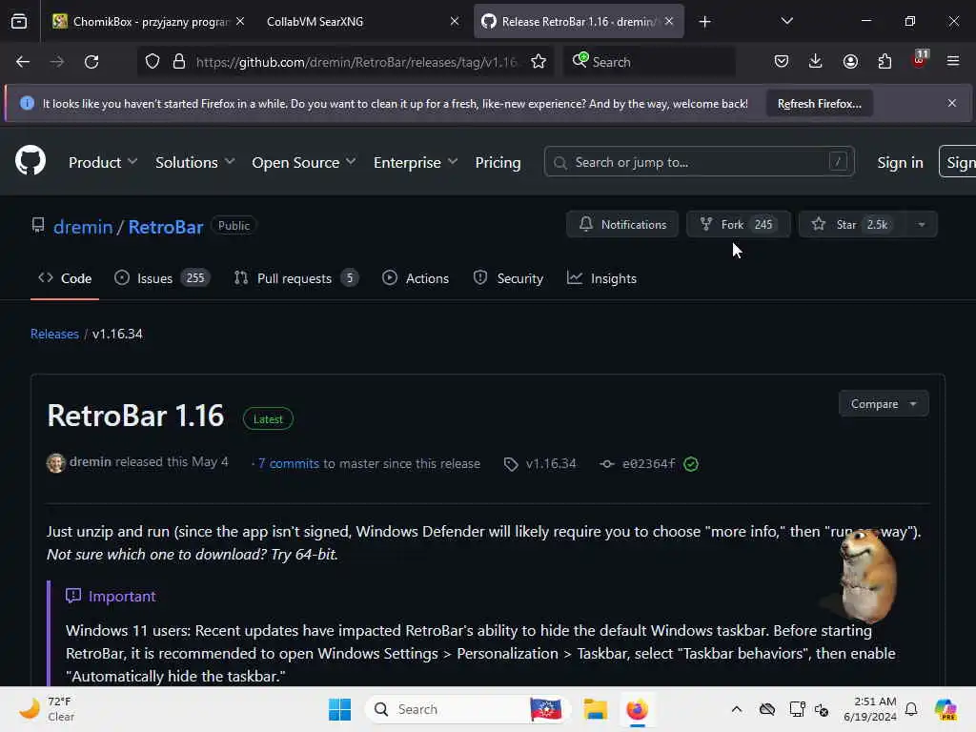The width and height of the screenshot is (976, 732).
Task: Expand the Solutions menu
Action: pos(194,162)
